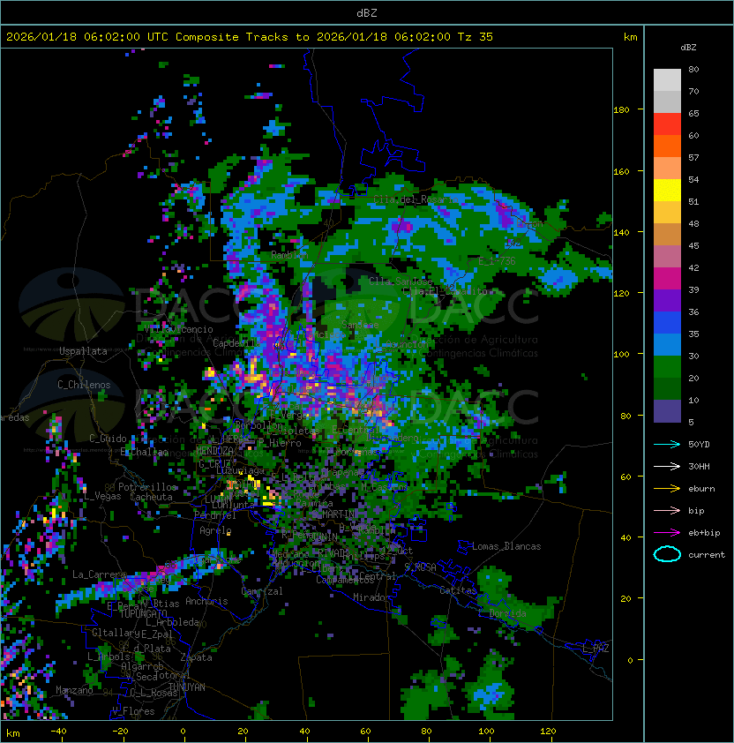Viewport: 734px width, 743px height.
Task: Click the 'Ramblon' map label
Action: click(x=289, y=255)
